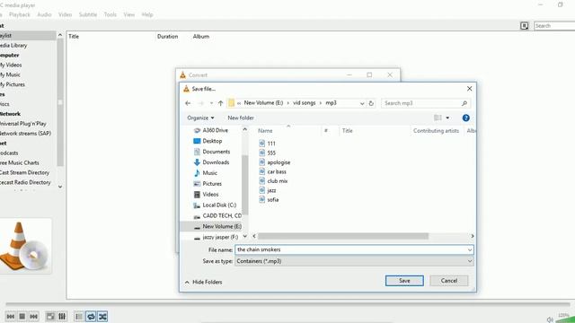Click the VLC previous track button
The image size is (575, 323).
[10, 317]
